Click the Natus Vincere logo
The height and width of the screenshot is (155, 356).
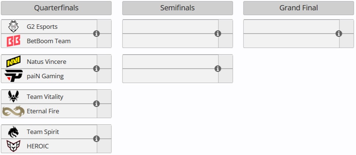14,62
